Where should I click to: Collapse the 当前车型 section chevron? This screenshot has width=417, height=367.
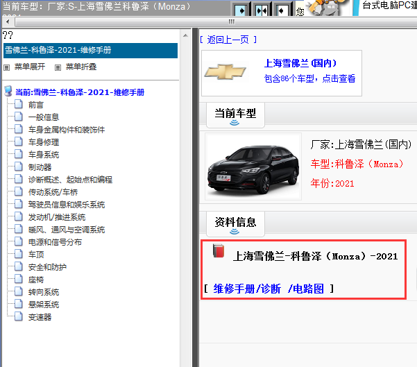(x=235, y=123)
